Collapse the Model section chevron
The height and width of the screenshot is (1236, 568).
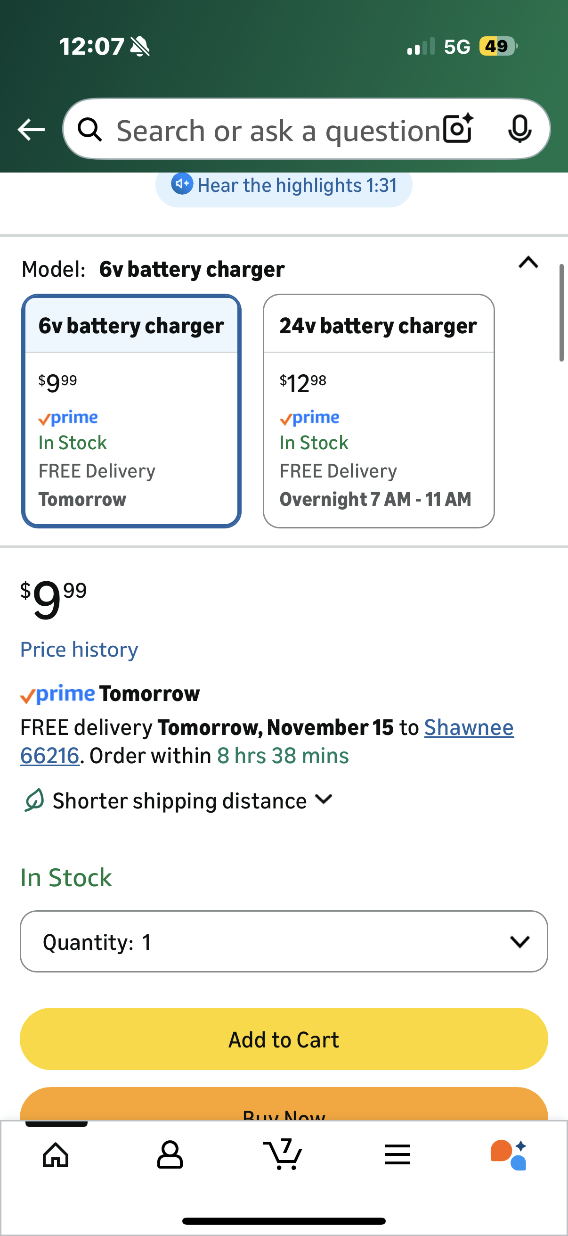[x=528, y=263]
